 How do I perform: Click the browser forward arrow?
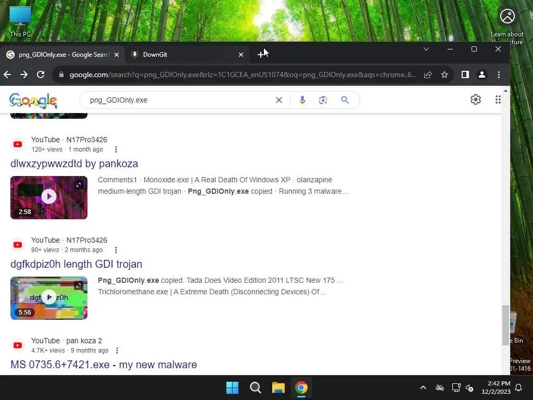(x=24, y=74)
